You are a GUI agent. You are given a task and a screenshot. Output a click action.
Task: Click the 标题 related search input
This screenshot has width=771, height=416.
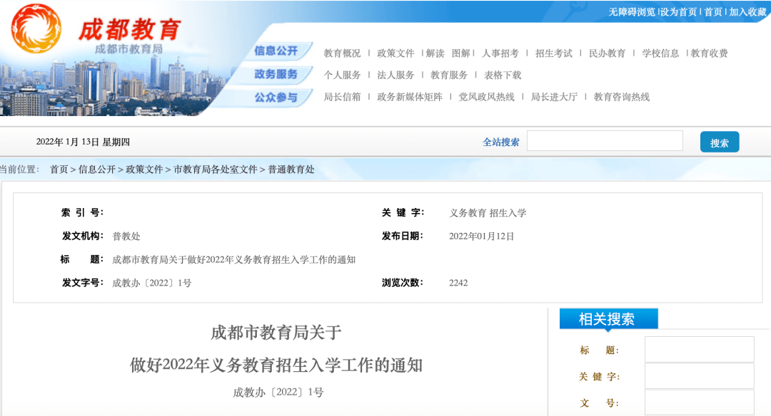[x=699, y=350]
